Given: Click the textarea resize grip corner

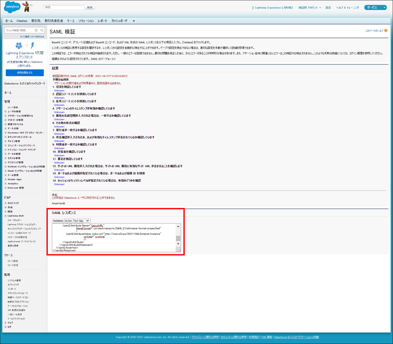Looking at the screenshot, I should point(179,250).
